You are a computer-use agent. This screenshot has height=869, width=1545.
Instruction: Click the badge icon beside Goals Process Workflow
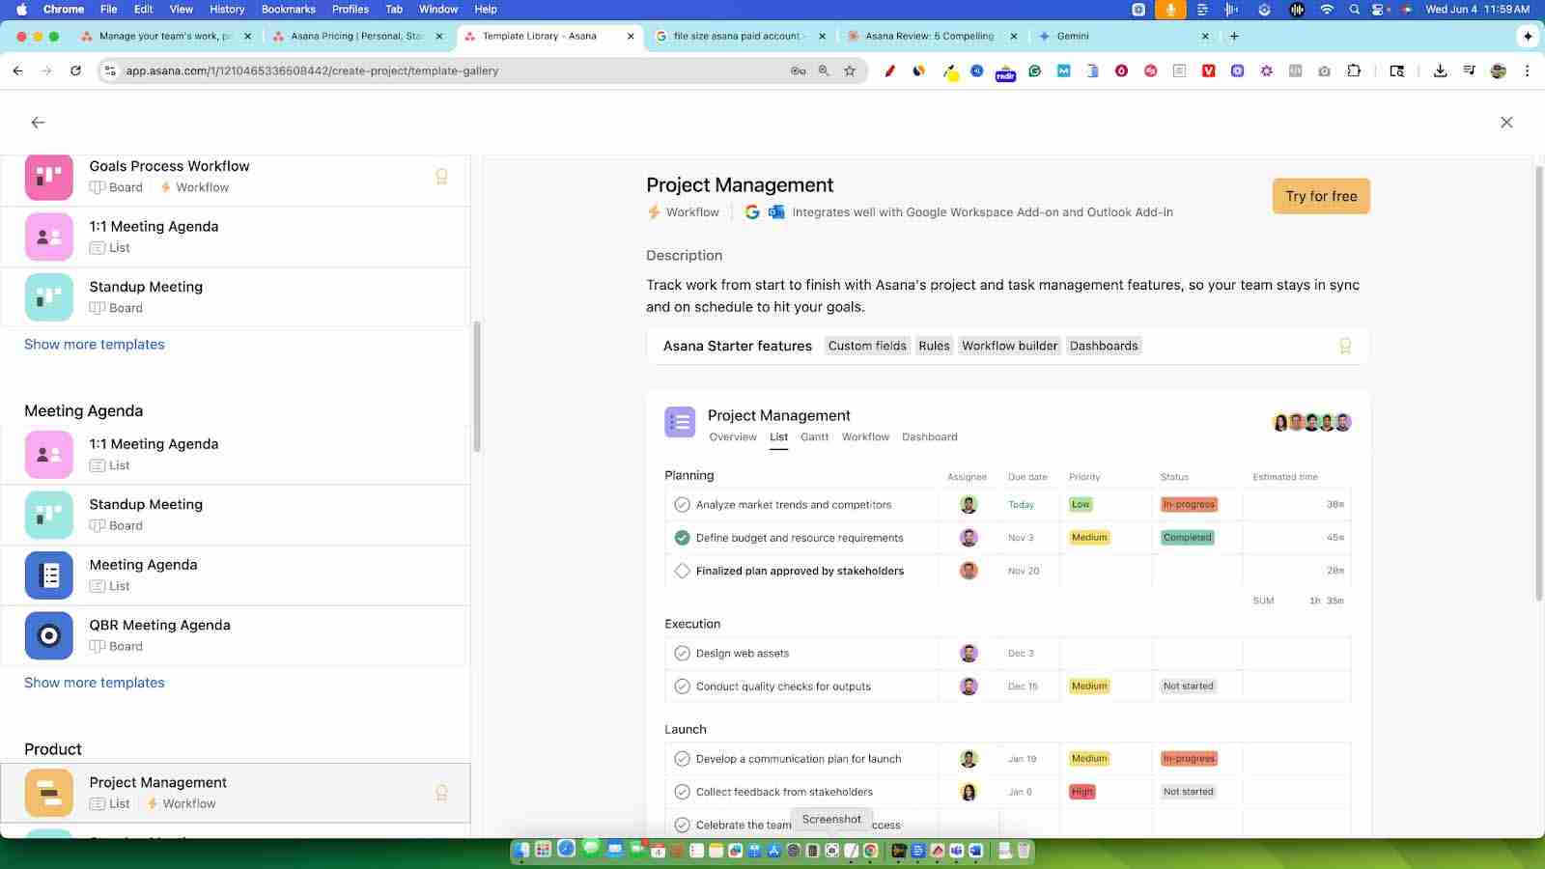441,177
